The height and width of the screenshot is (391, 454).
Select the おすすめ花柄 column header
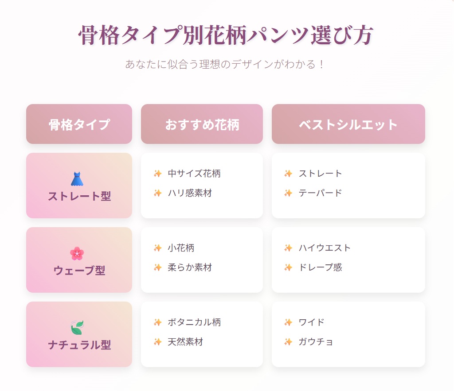(x=202, y=124)
